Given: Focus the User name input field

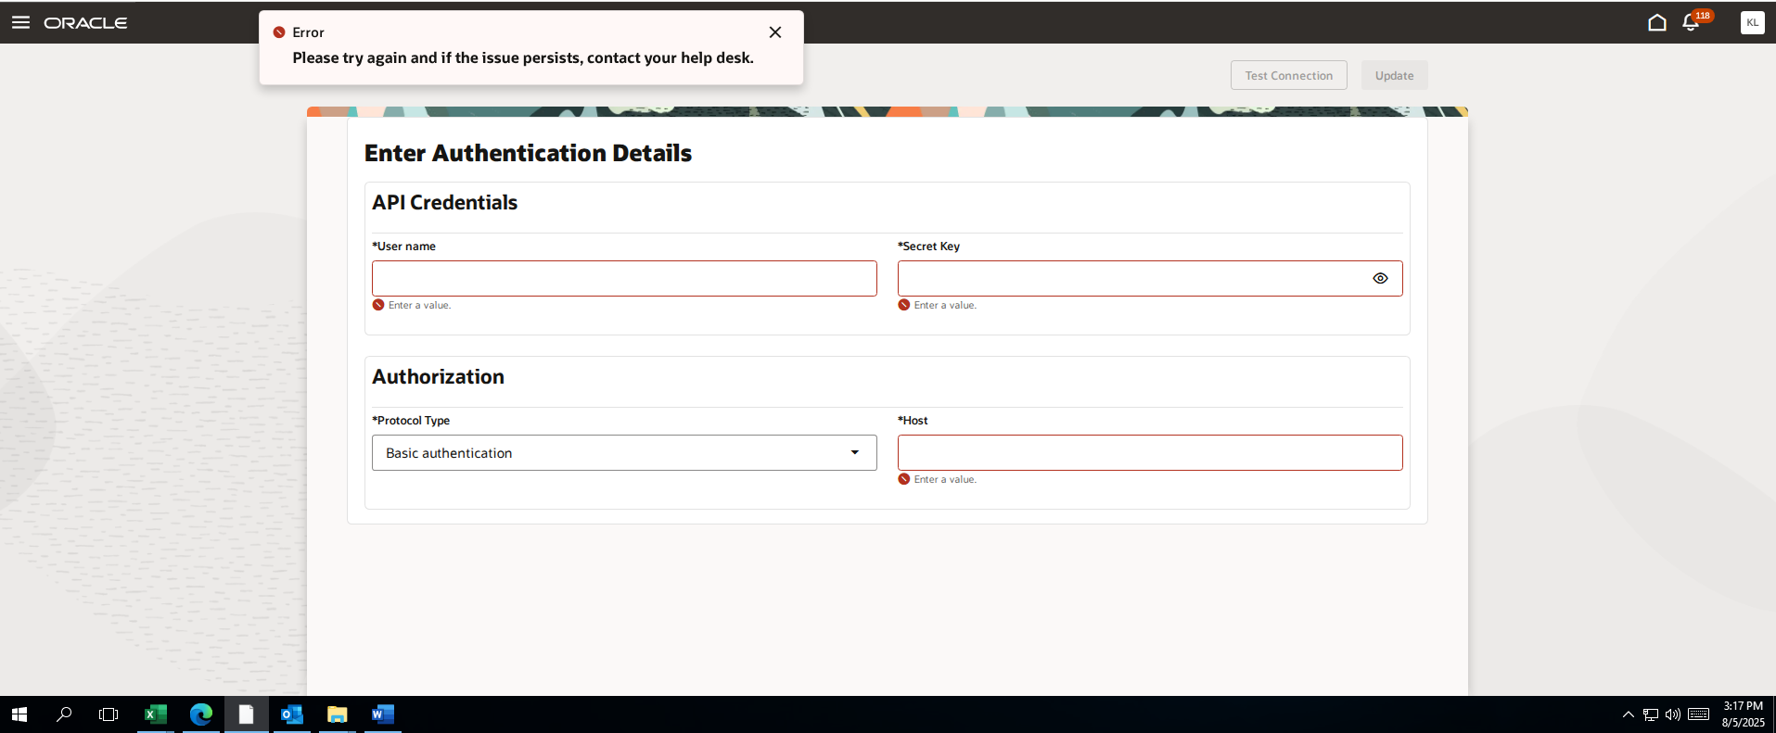Looking at the screenshot, I should [x=624, y=278].
